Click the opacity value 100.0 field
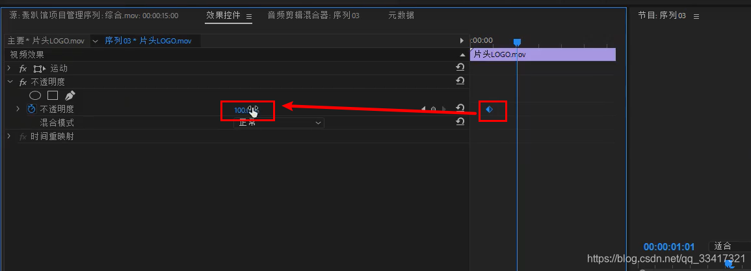The image size is (751, 271). [242, 110]
